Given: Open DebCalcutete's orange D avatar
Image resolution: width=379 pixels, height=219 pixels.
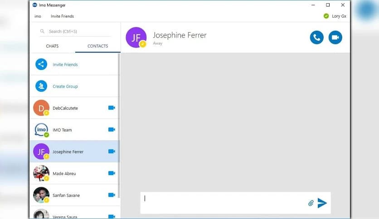Looking at the screenshot, I should coord(41,108).
